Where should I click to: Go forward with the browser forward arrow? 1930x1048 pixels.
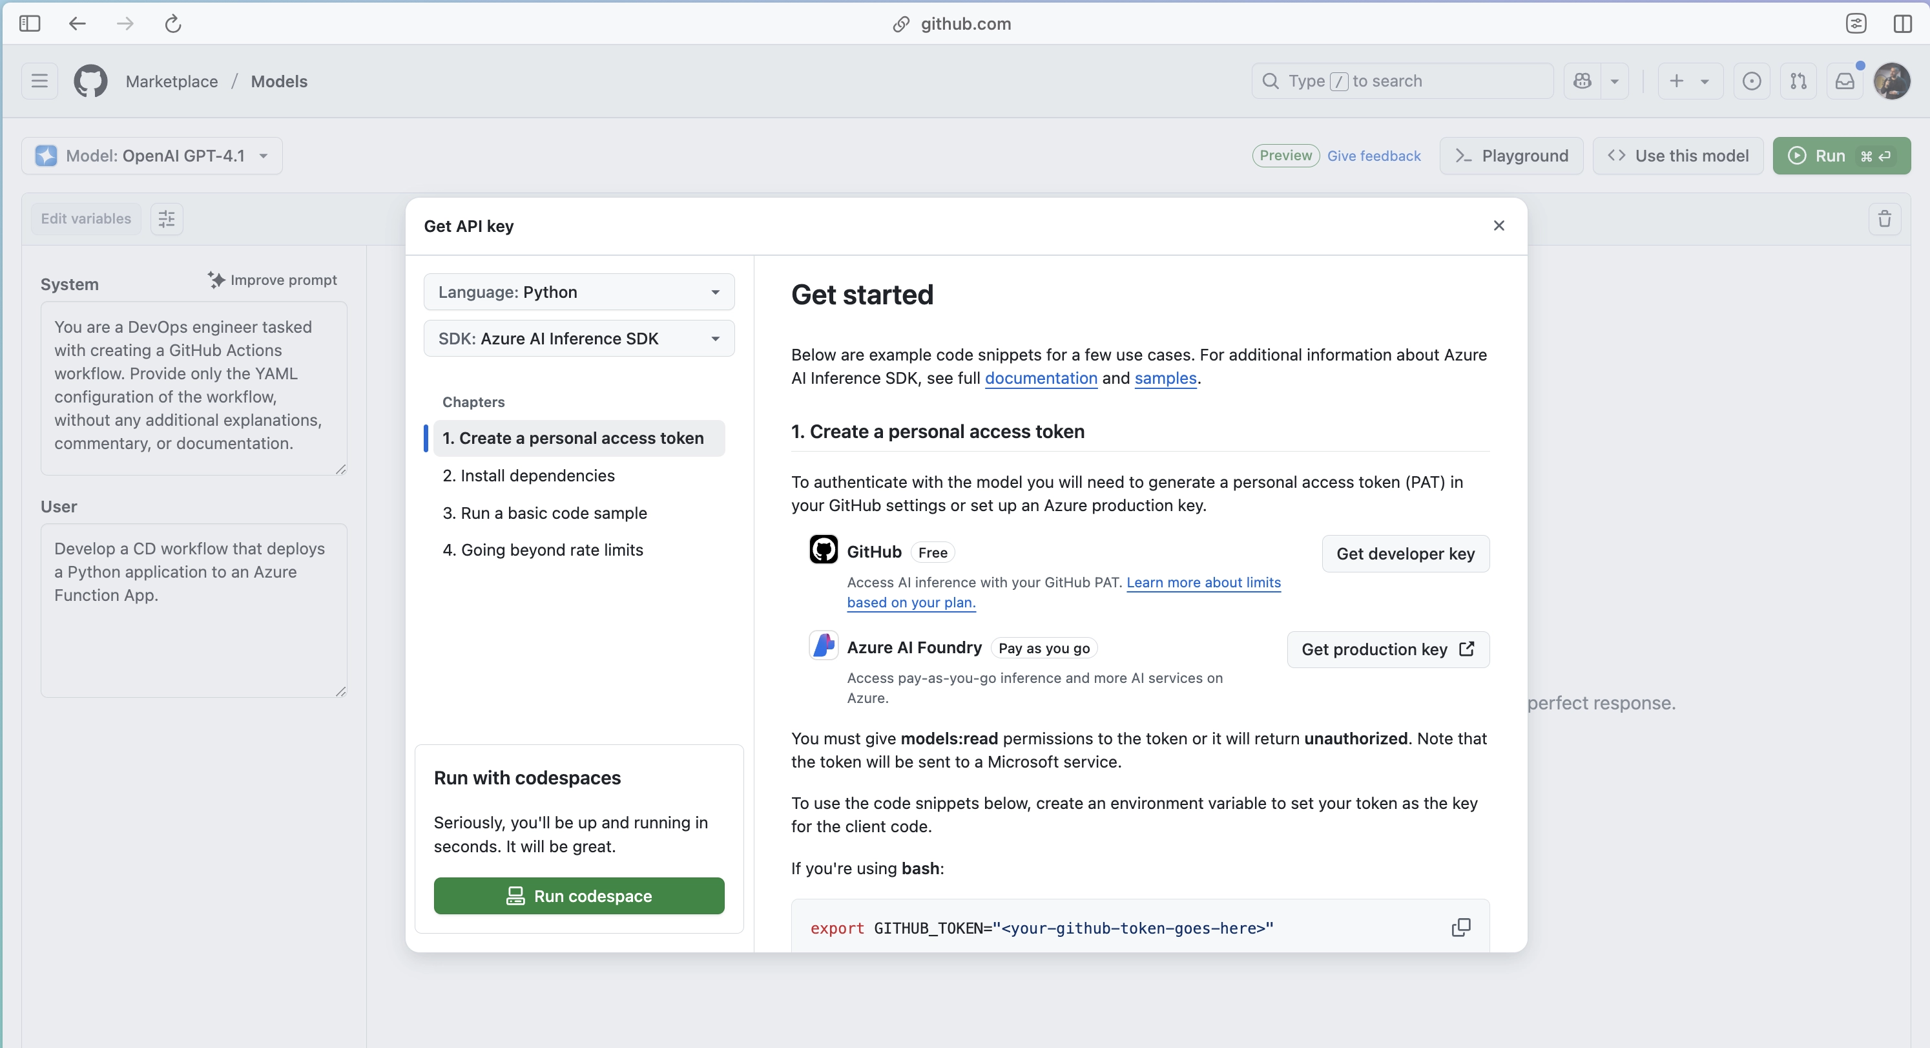pos(125,24)
